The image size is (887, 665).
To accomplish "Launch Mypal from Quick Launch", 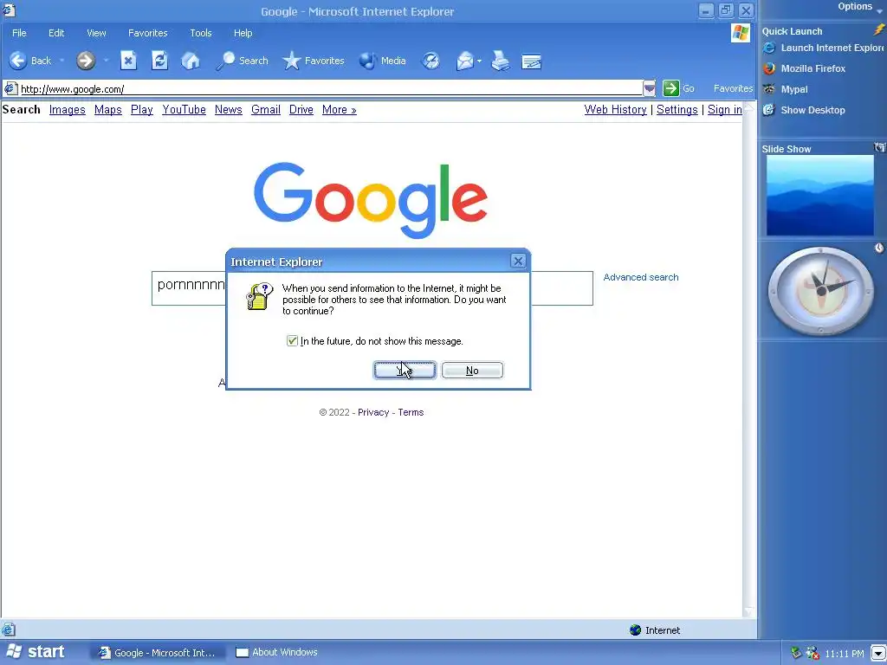I will pyautogui.click(x=786, y=89).
